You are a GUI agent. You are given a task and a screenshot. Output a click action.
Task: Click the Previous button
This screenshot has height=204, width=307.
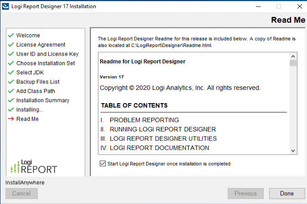coord(246,194)
